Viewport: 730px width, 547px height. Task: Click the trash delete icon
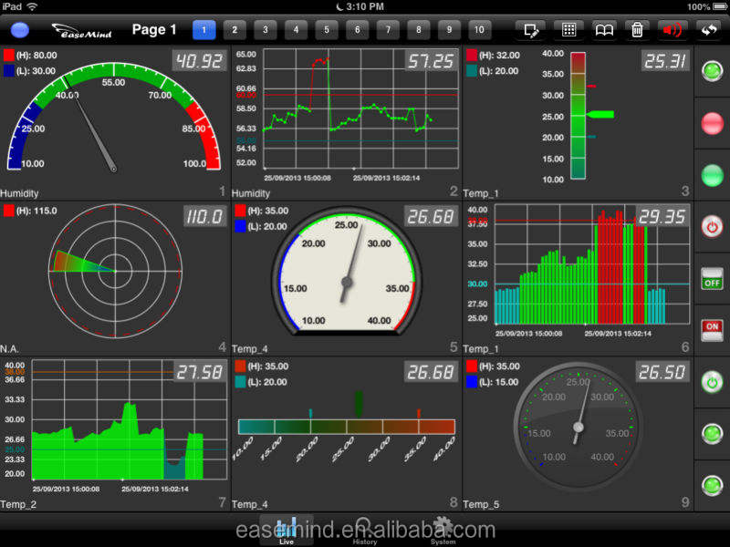pos(638,30)
